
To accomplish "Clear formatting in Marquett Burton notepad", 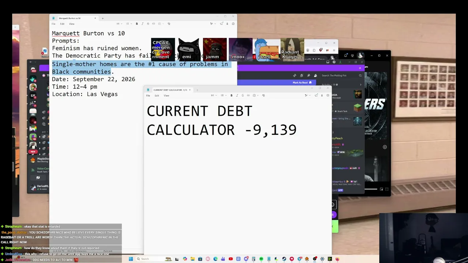I will pos(169,24).
